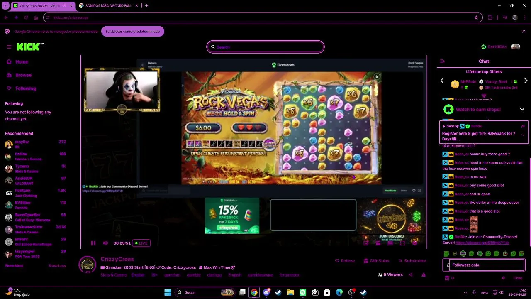Click the Followers only chat input
Viewport: 531px width, 299px height.
(x=484, y=265)
